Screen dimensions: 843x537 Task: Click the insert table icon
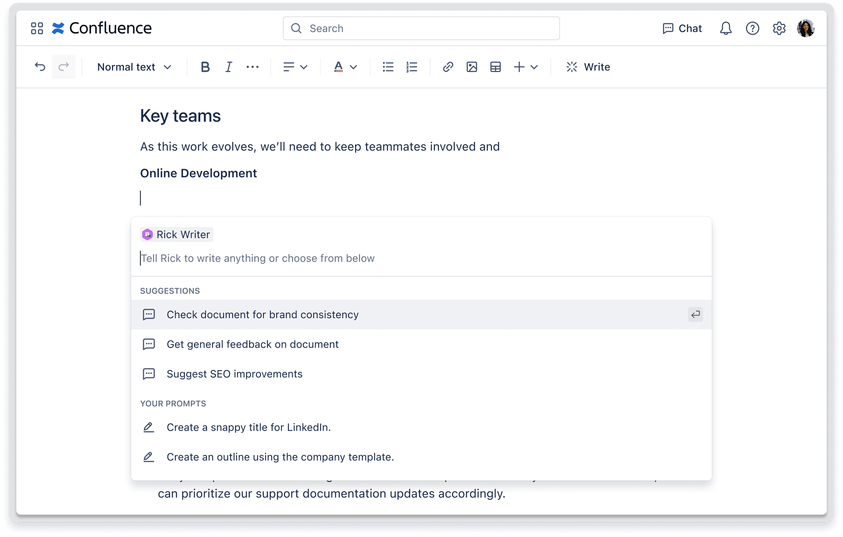tap(495, 67)
